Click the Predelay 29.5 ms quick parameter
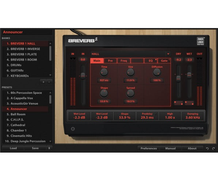 [147, 116]
